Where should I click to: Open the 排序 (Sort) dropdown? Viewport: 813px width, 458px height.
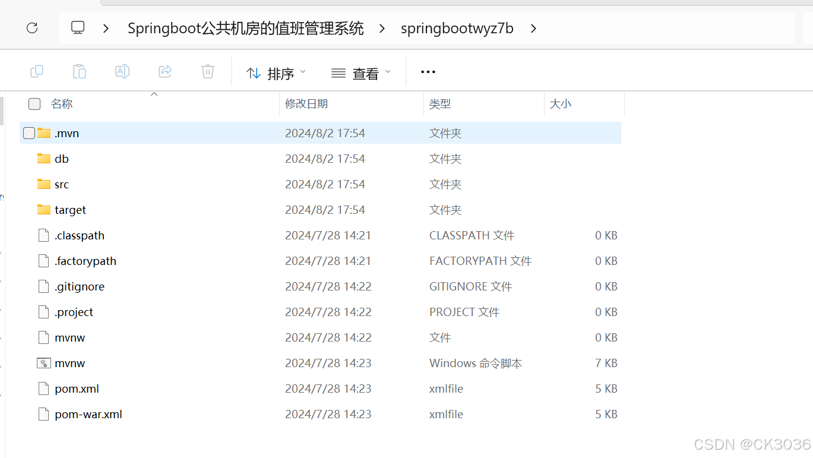pyautogui.click(x=274, y=72)
